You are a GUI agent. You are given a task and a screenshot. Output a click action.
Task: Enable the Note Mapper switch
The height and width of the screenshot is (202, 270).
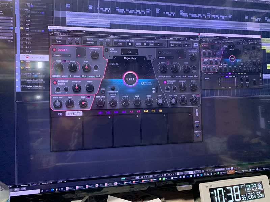click(106, 50)
